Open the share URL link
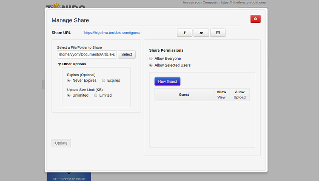 coord(112,33)
